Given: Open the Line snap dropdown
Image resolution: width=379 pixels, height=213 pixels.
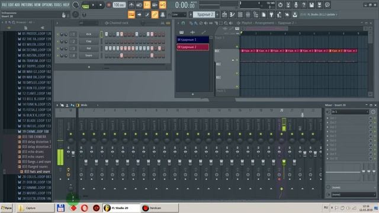Looking at the screenshot, I should [x=179, y=15].
